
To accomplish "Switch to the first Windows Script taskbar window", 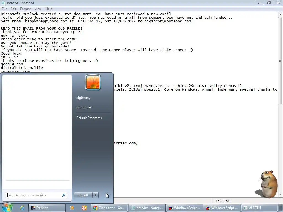I will pos(184,208).
